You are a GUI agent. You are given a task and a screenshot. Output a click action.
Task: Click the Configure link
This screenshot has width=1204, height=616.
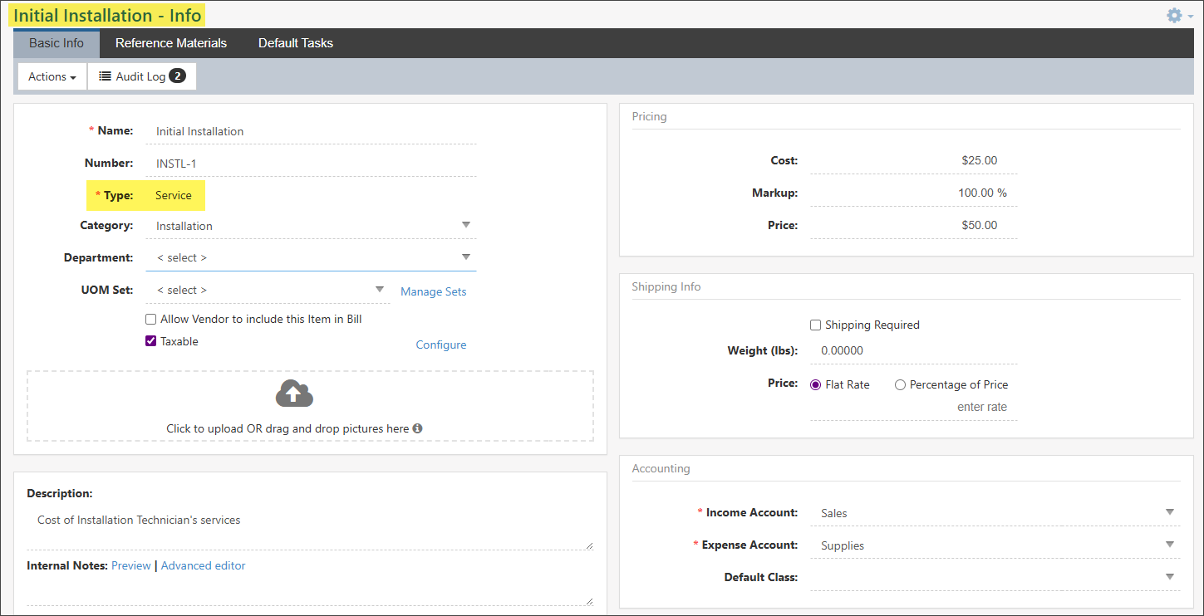pos(440,345)
